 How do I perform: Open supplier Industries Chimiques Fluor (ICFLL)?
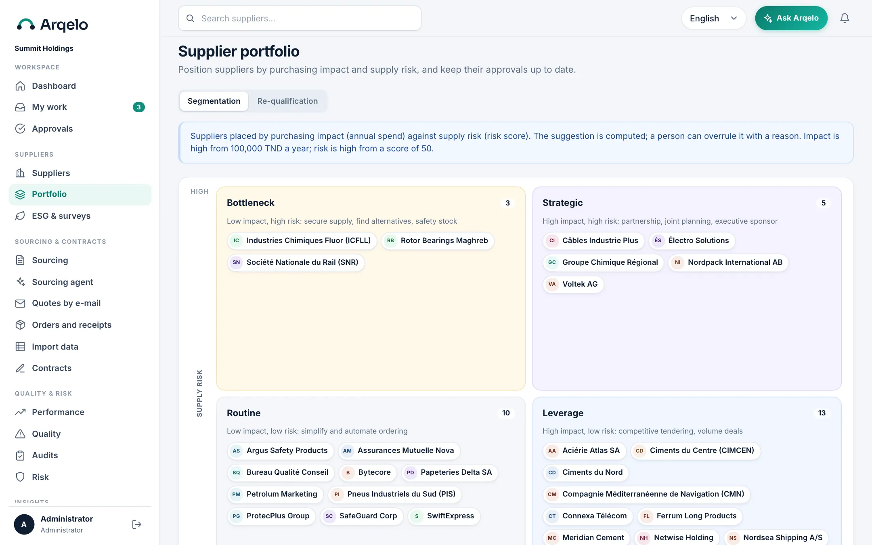click(x=302, y=241)
